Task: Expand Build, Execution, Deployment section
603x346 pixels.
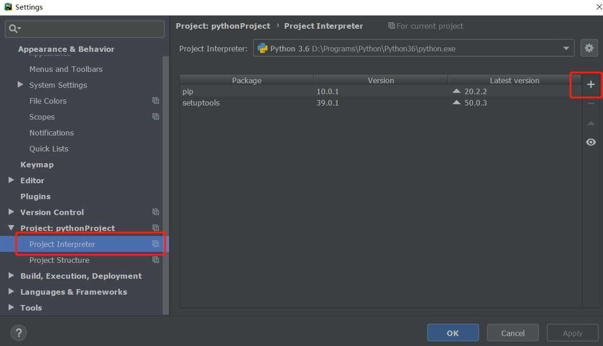Action: click(11, 276)
